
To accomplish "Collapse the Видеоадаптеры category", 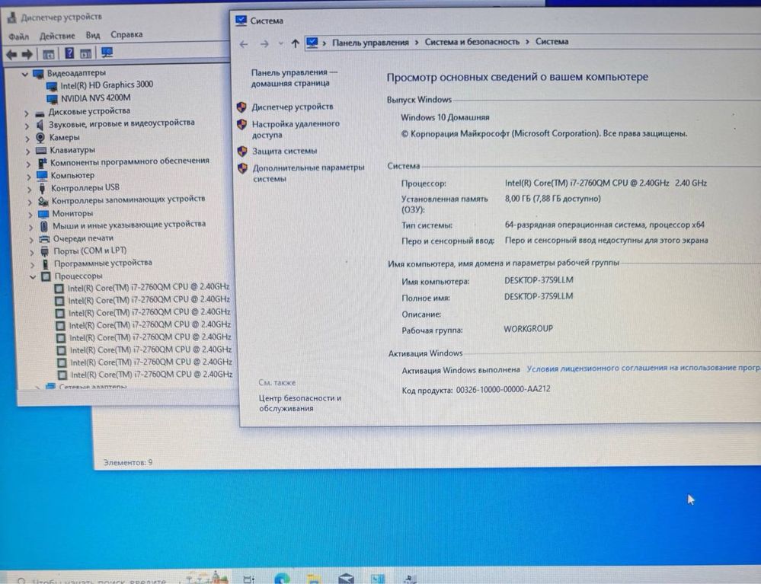I will [x=24, y=75].
